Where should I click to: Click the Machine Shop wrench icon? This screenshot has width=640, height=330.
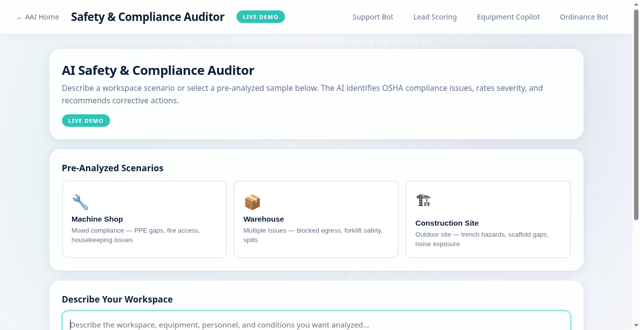point(80,202)
